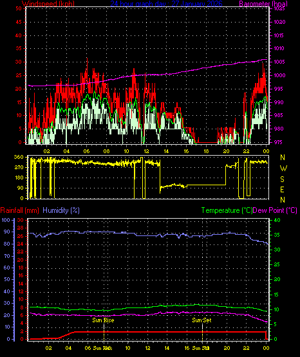Click the Rainfall (mm) label
The width and height of the screenshot is (300, 357).
[x=19, y=210]
